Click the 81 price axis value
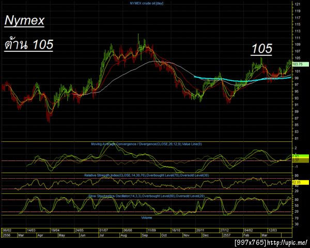The width and height of the screenshot is (310, 248). click(x=297, y=138)
